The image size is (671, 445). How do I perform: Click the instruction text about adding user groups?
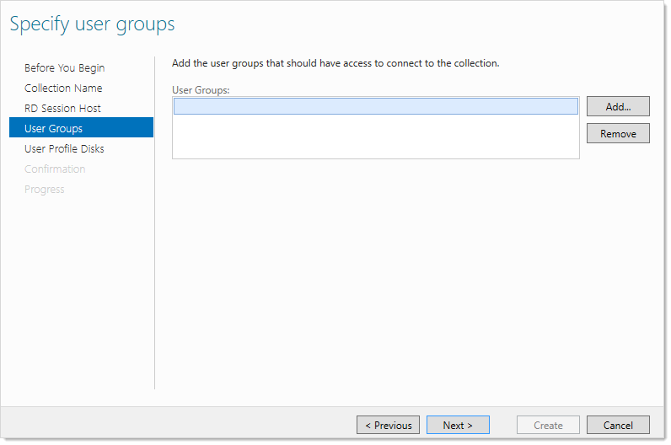tap(335, 63)
